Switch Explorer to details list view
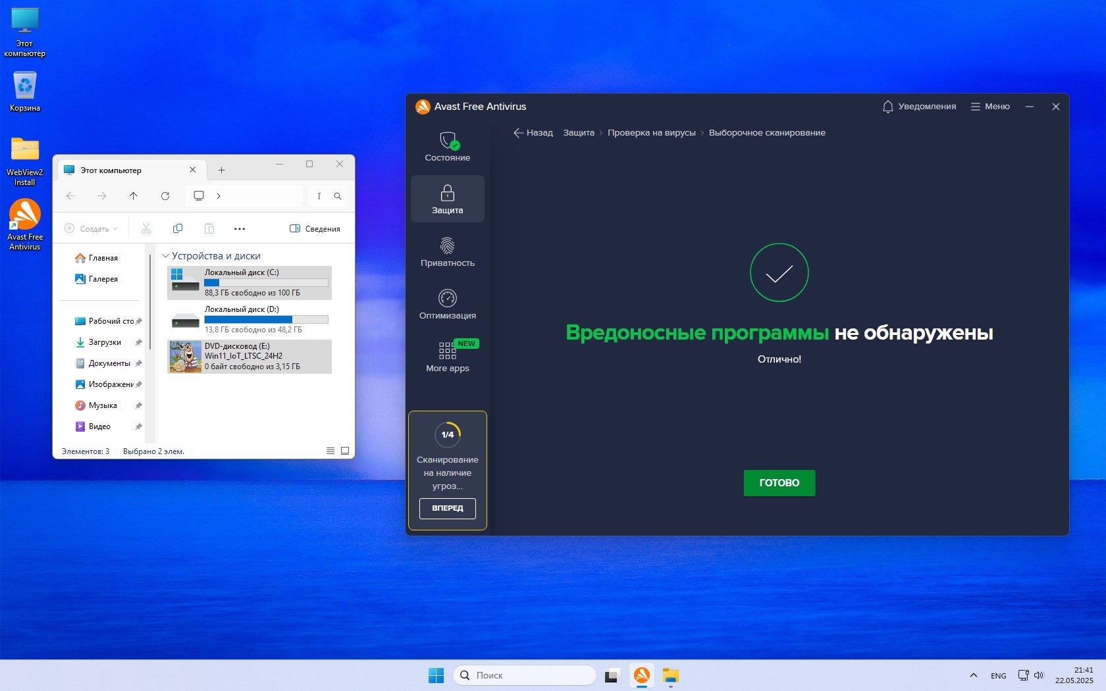The width and height of the screenshot is (1106, 691). click(330, 451)
